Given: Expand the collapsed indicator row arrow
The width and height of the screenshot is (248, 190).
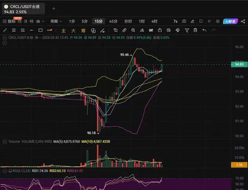Looking at the screenshot, I should click(x=4, y=43).
